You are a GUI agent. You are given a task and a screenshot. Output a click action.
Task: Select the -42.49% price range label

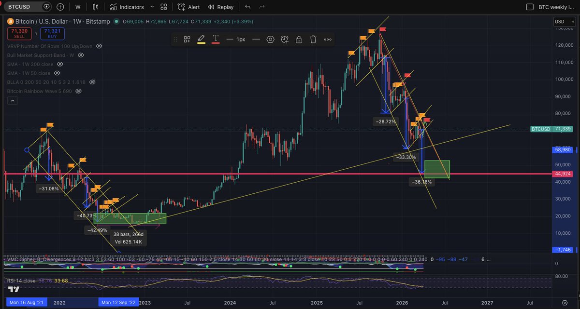(96, 230)
